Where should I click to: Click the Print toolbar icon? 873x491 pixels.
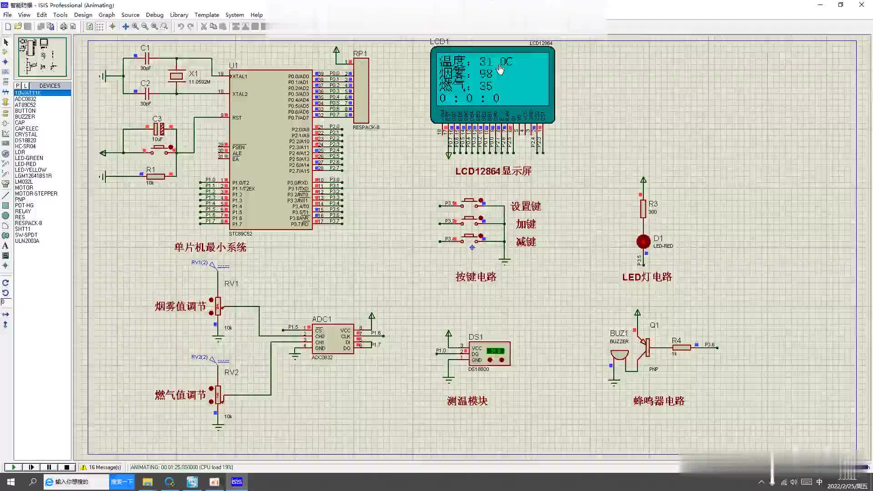(63, 26)
